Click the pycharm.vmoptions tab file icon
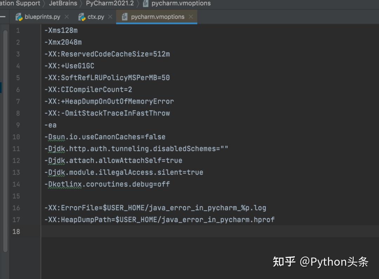 (x=125, y=17)
